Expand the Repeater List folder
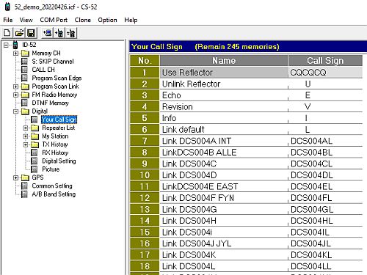Viewport: 367px width, 275px height. [x=26, y=128]
